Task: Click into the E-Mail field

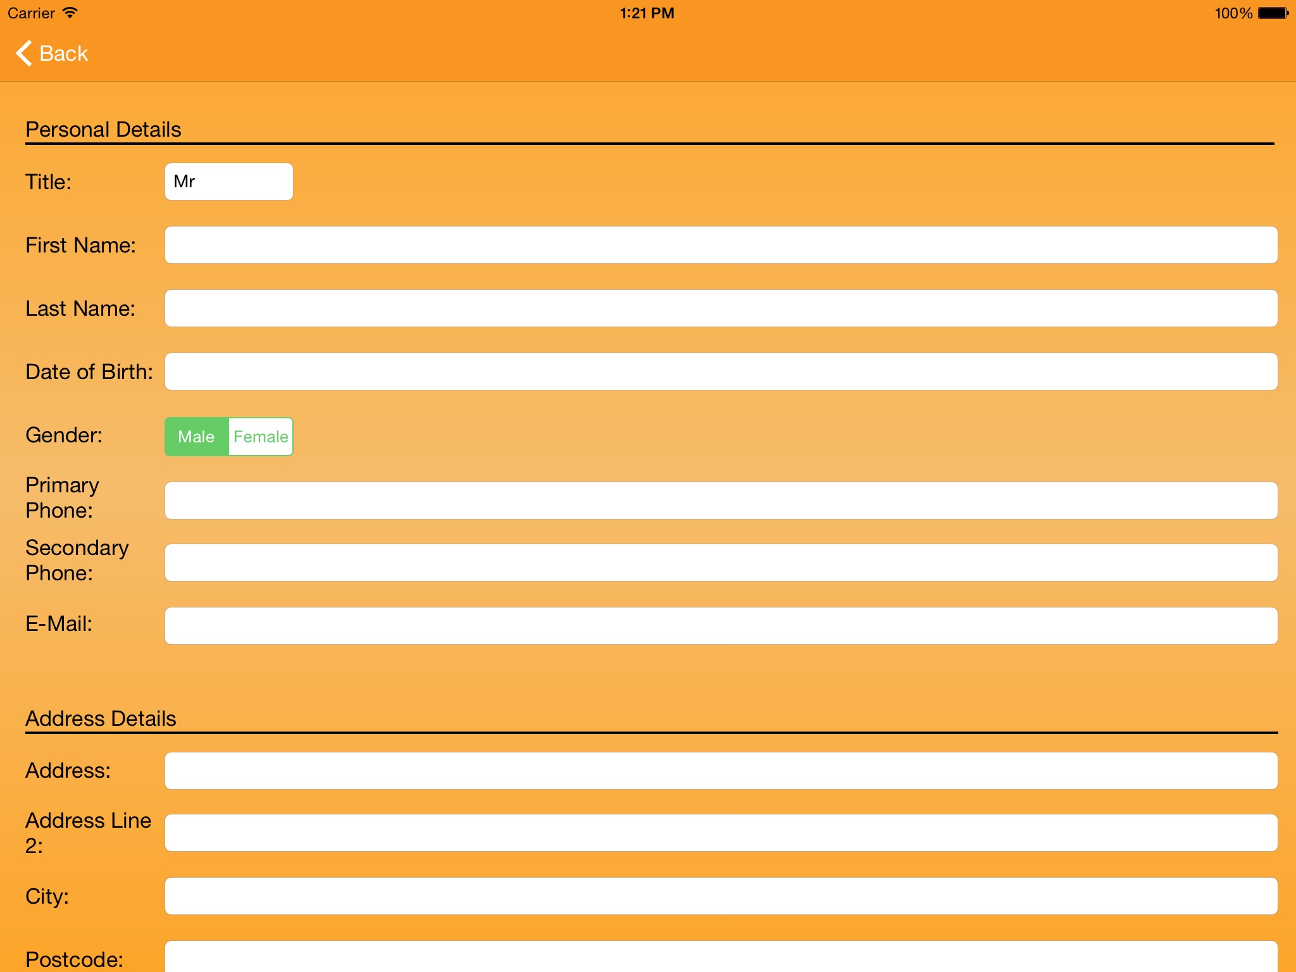Action: (x=721, y=626)
